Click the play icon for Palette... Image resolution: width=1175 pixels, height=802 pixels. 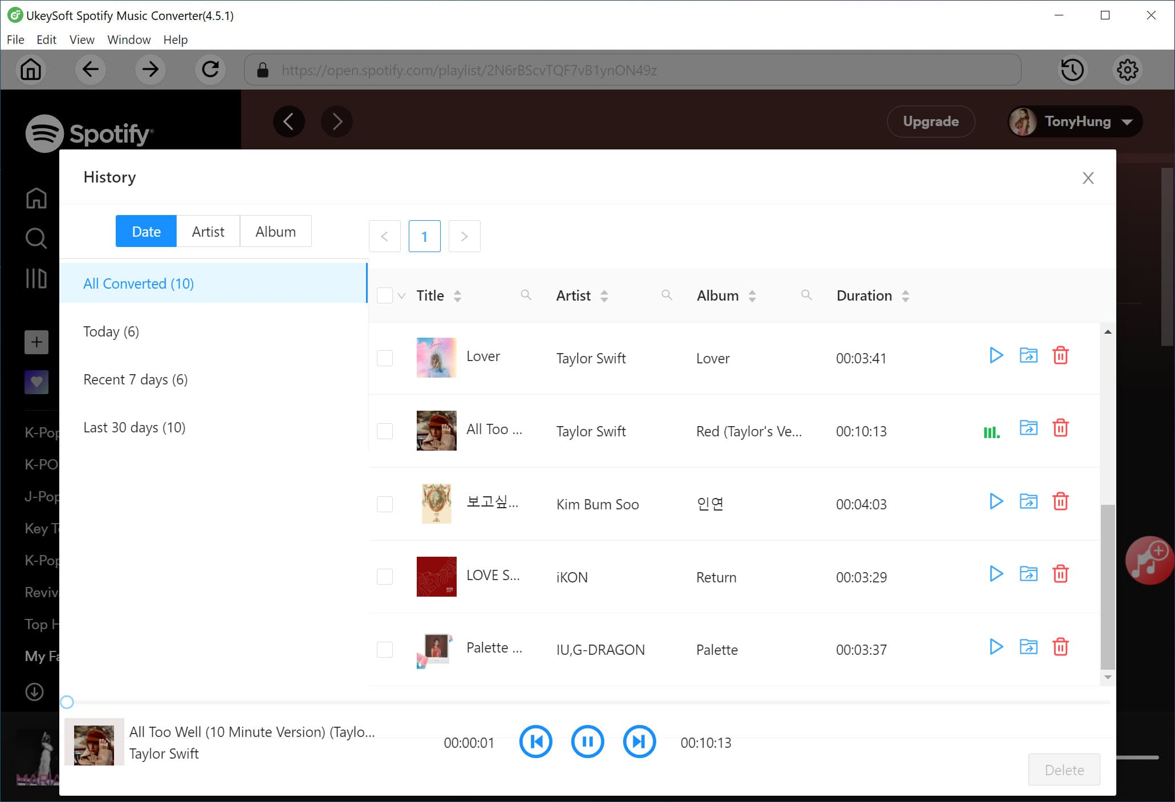tap(995, 647)
